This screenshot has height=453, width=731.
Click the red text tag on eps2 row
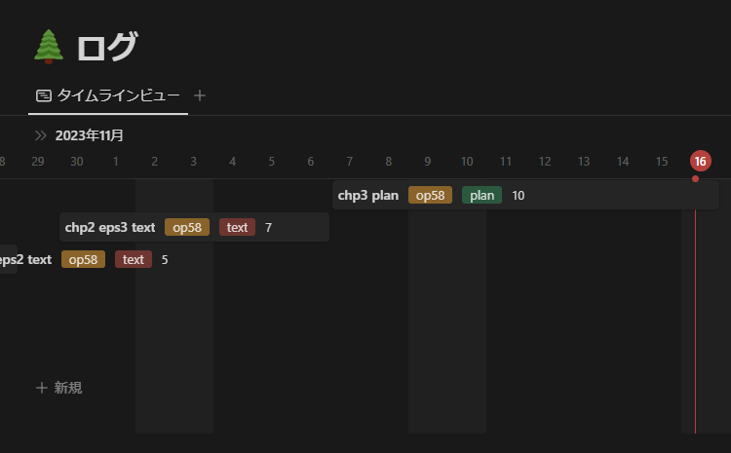pos(134,259)
